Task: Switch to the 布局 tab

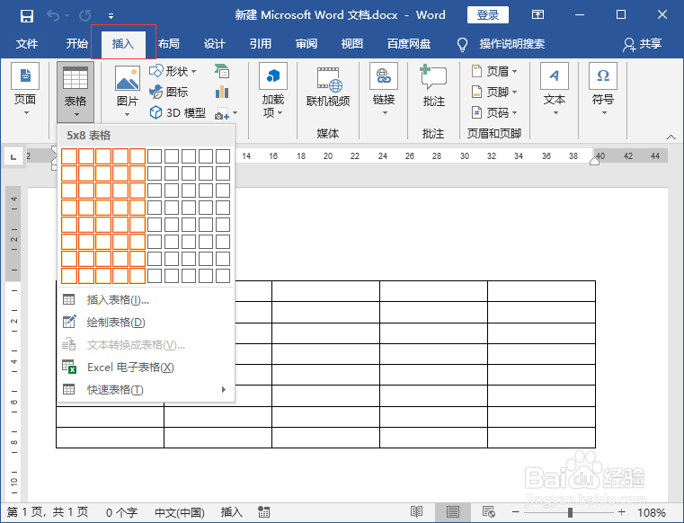Action: click(x=169, y=44)
